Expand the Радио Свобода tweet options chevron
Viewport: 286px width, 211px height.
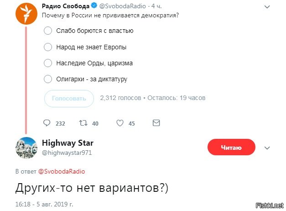[268, 7]
